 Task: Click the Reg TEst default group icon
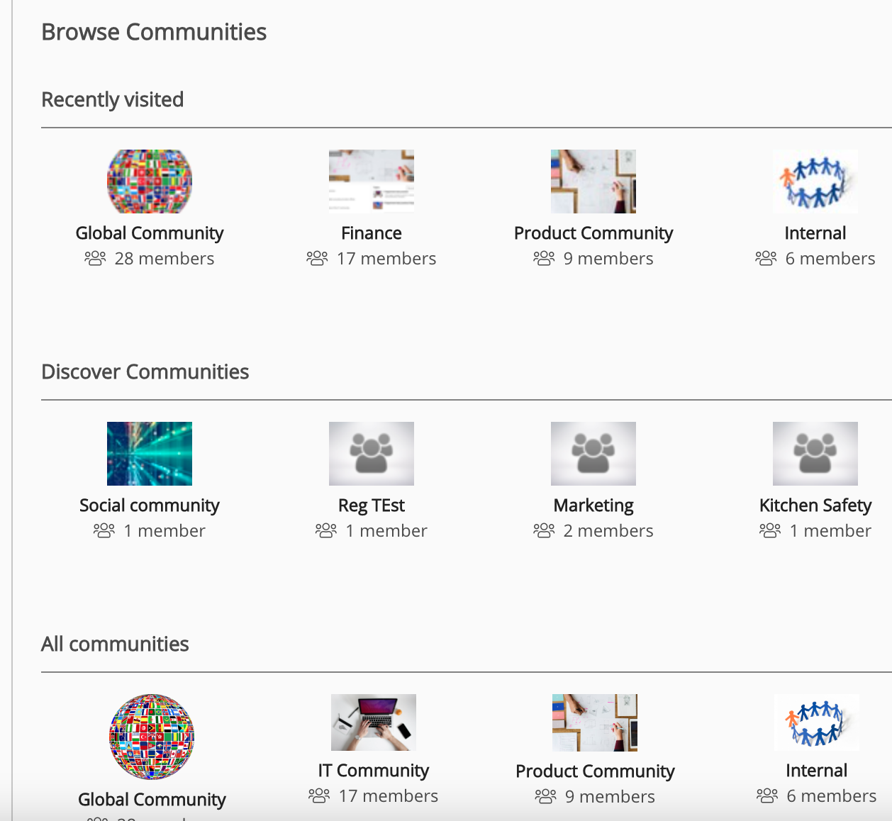coord(372,454)
